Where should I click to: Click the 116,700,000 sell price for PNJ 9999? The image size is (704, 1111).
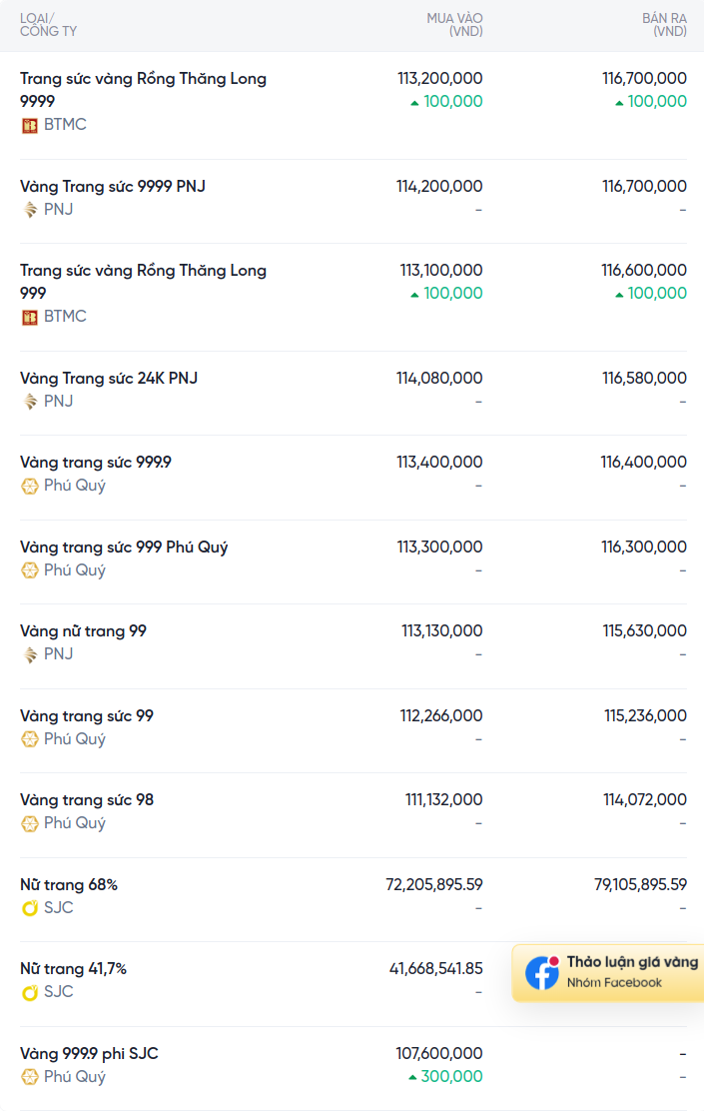pos(644,187)
